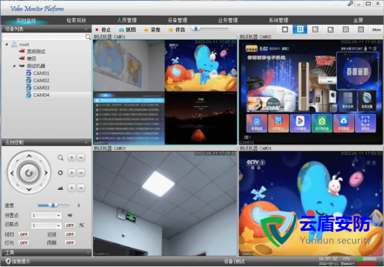Screen dimensions: 384x267
Task: Click the zoom plus button beside magnifier
Action: [x=72, y=157]
